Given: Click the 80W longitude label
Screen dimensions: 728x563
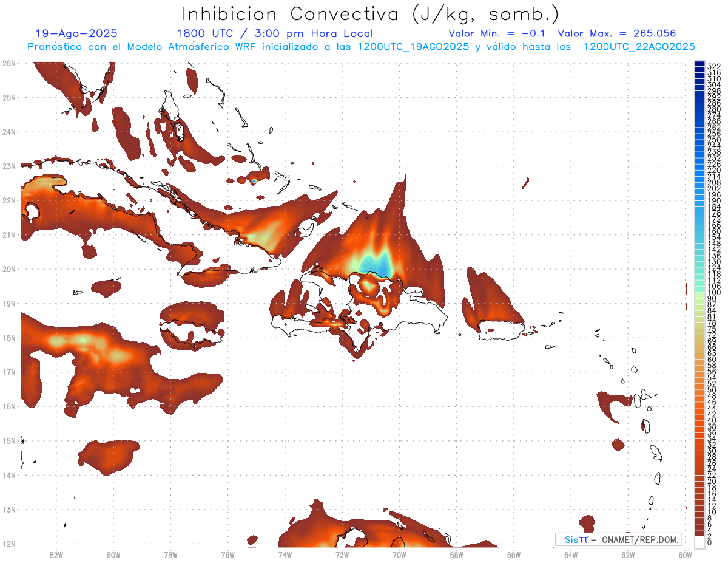Looking at the screenshot, I should (113, 554).
